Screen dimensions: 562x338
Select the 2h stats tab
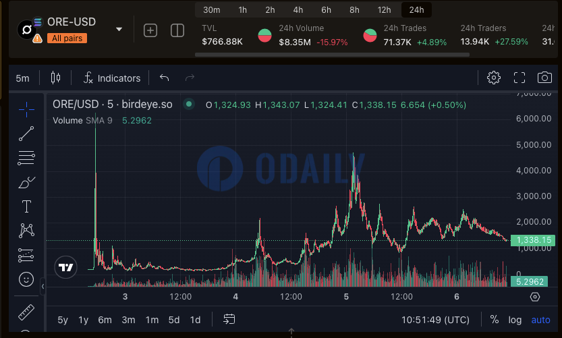click(x=271, y=10)
